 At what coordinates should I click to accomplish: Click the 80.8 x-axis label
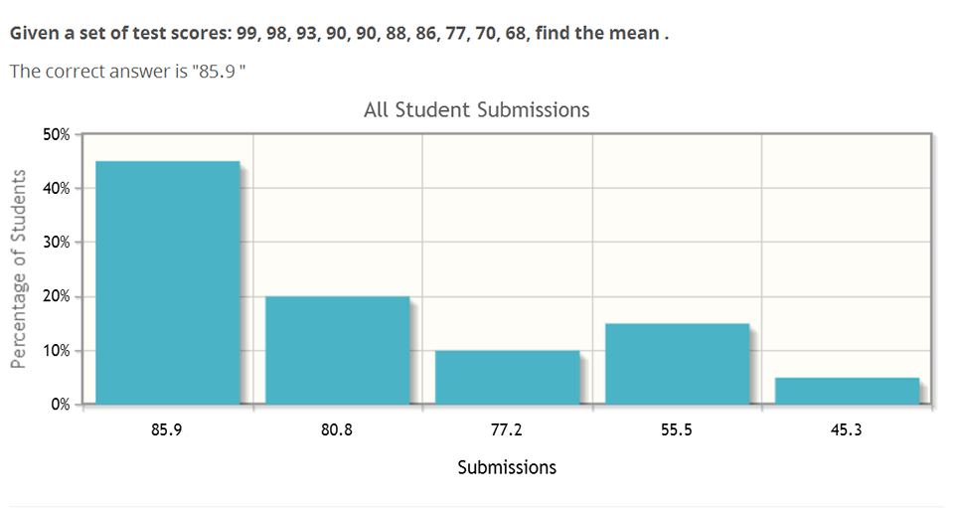click(337, 429)
